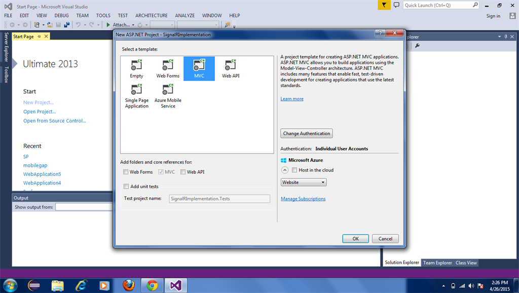Enable the Add unit tests checkbox
The image size is (519, 293).
(126, 187)
